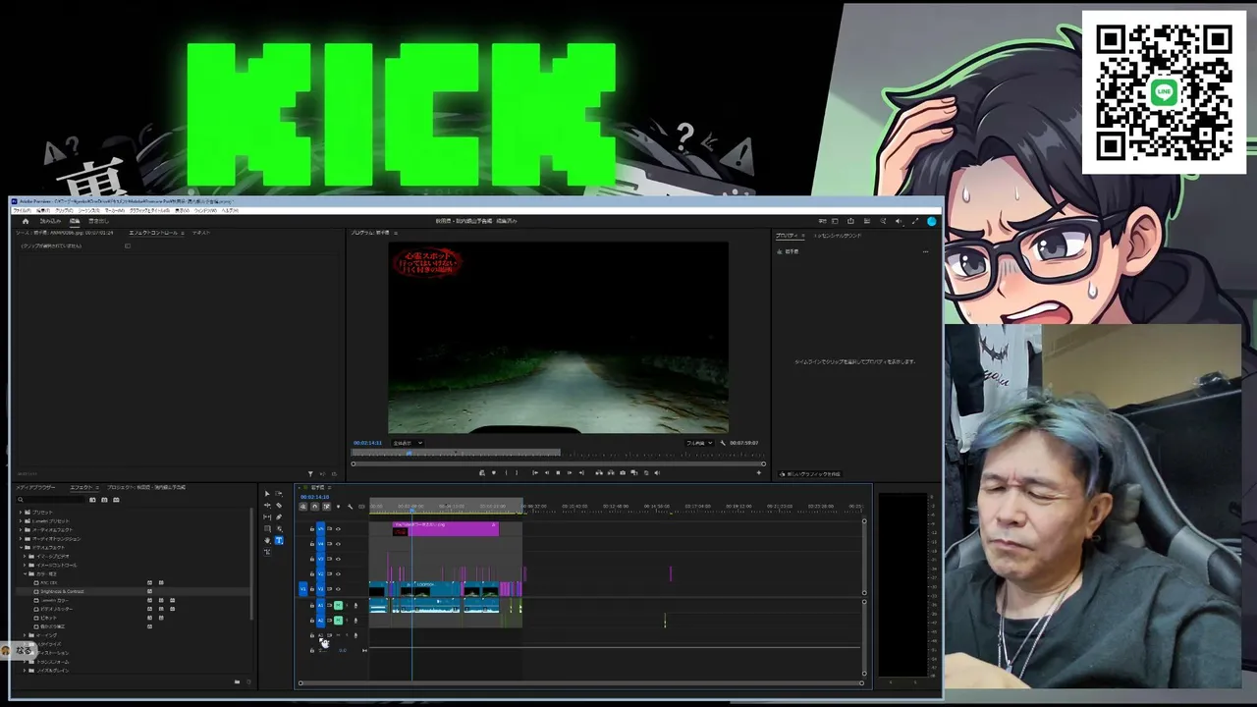
Task: Open the Program monitor button editor plus icon
Action: (x=758, y=472)
